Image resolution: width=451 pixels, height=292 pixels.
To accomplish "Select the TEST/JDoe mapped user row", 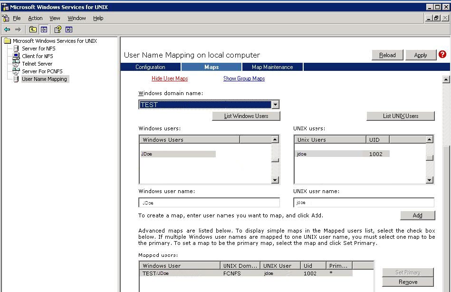I will [246, 273].
